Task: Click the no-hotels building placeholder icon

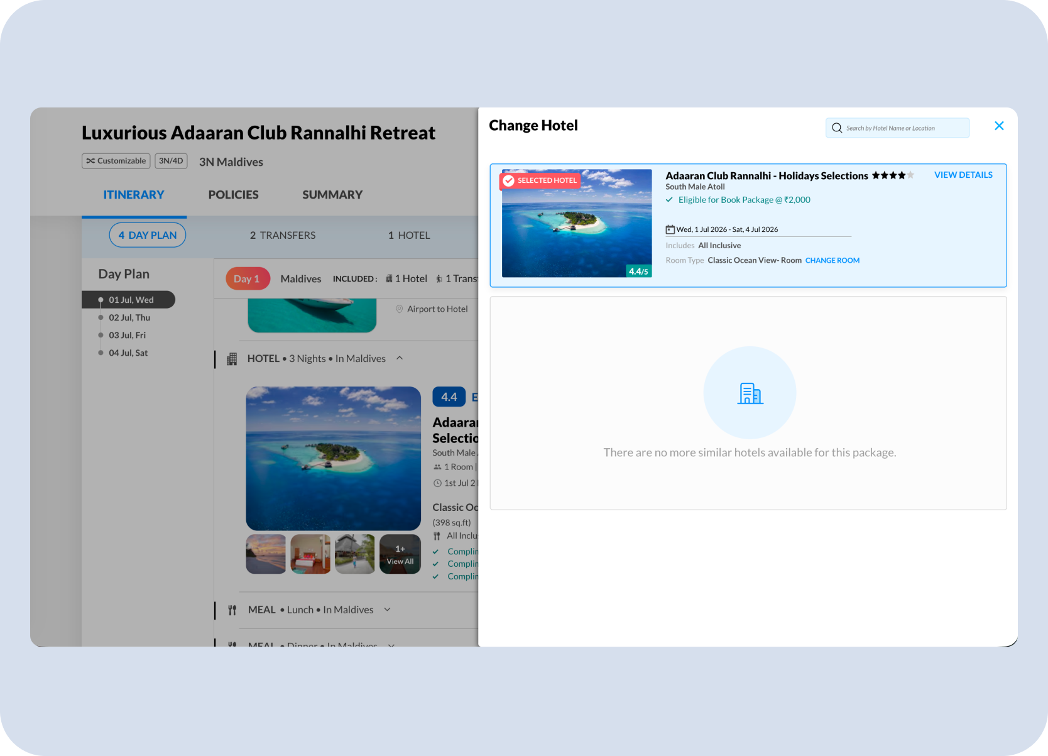Action: pyautogui.click(x=750, y=393)
